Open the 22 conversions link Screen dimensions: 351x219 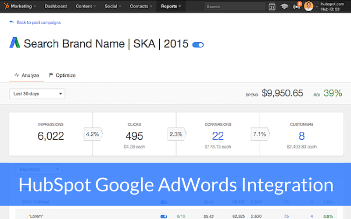tap(218, 136)
